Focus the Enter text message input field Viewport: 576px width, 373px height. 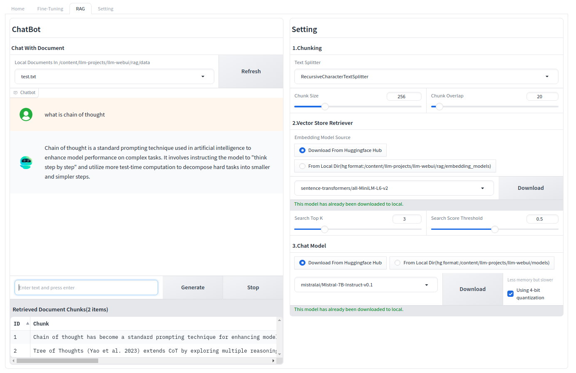click(87, 288)
